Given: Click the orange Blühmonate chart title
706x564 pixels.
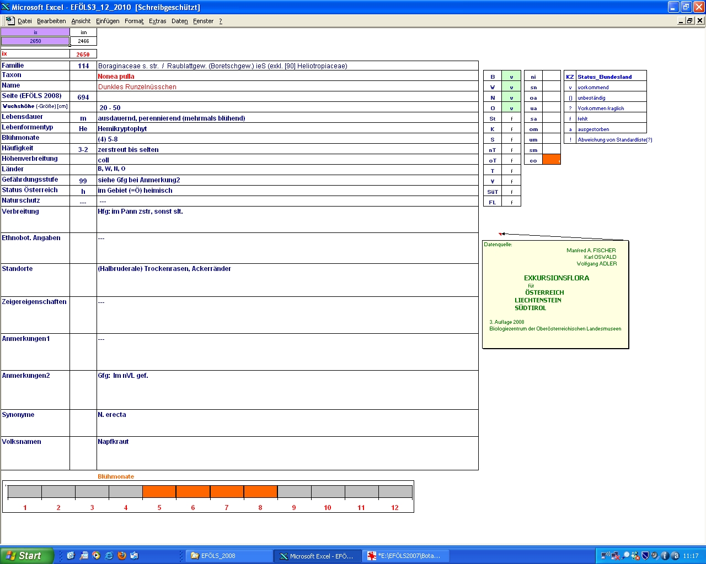Looking at the screenshot, I should pyautogui.click(x=116, y=476).
